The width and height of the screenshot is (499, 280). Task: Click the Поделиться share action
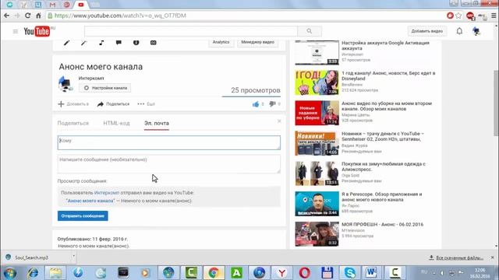[x=113, y=104]
